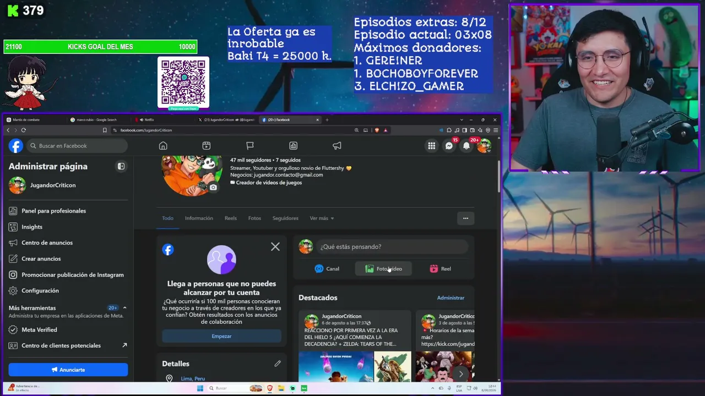Open Panel para profesionales in sidebar

tap(68, 211)
